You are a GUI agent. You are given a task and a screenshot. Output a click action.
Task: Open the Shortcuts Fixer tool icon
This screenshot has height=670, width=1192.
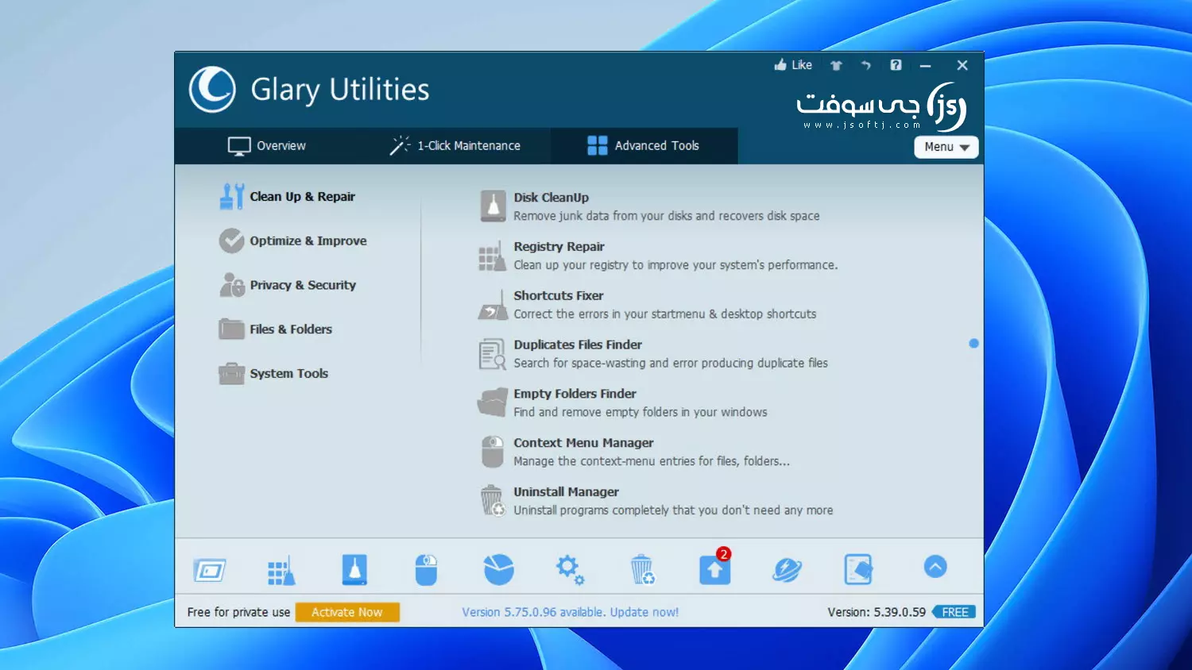[493, 305]
